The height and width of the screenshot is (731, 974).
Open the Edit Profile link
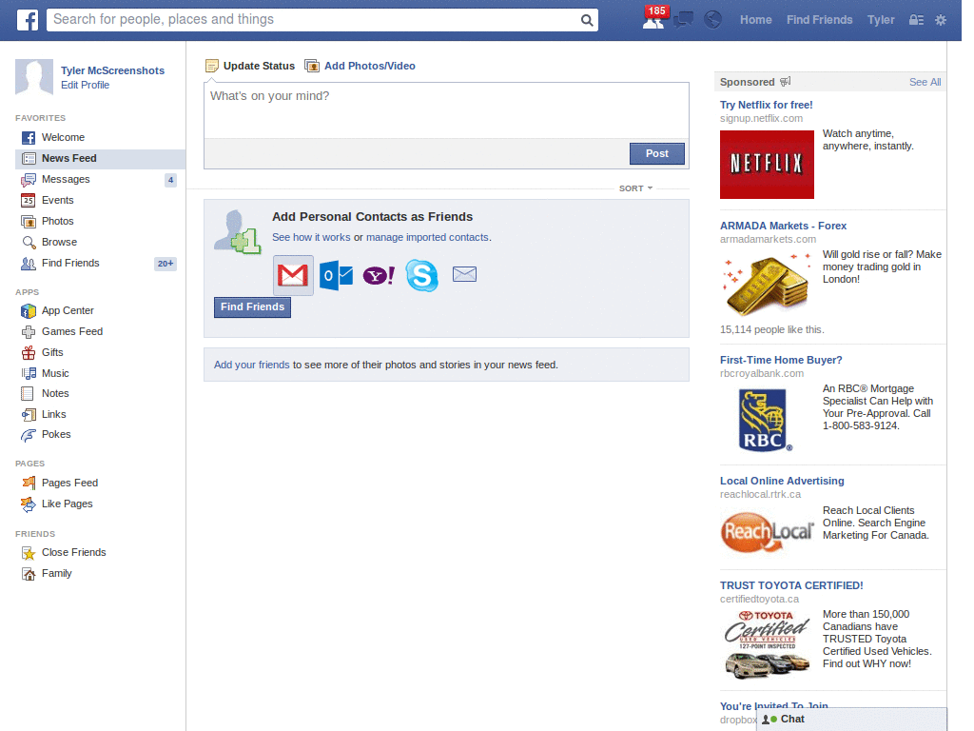click(85, 85)
